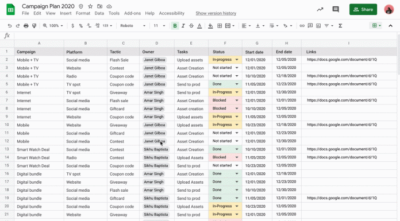Open the File menu
The height and width of the screenshot is (221, 400).
25,13
